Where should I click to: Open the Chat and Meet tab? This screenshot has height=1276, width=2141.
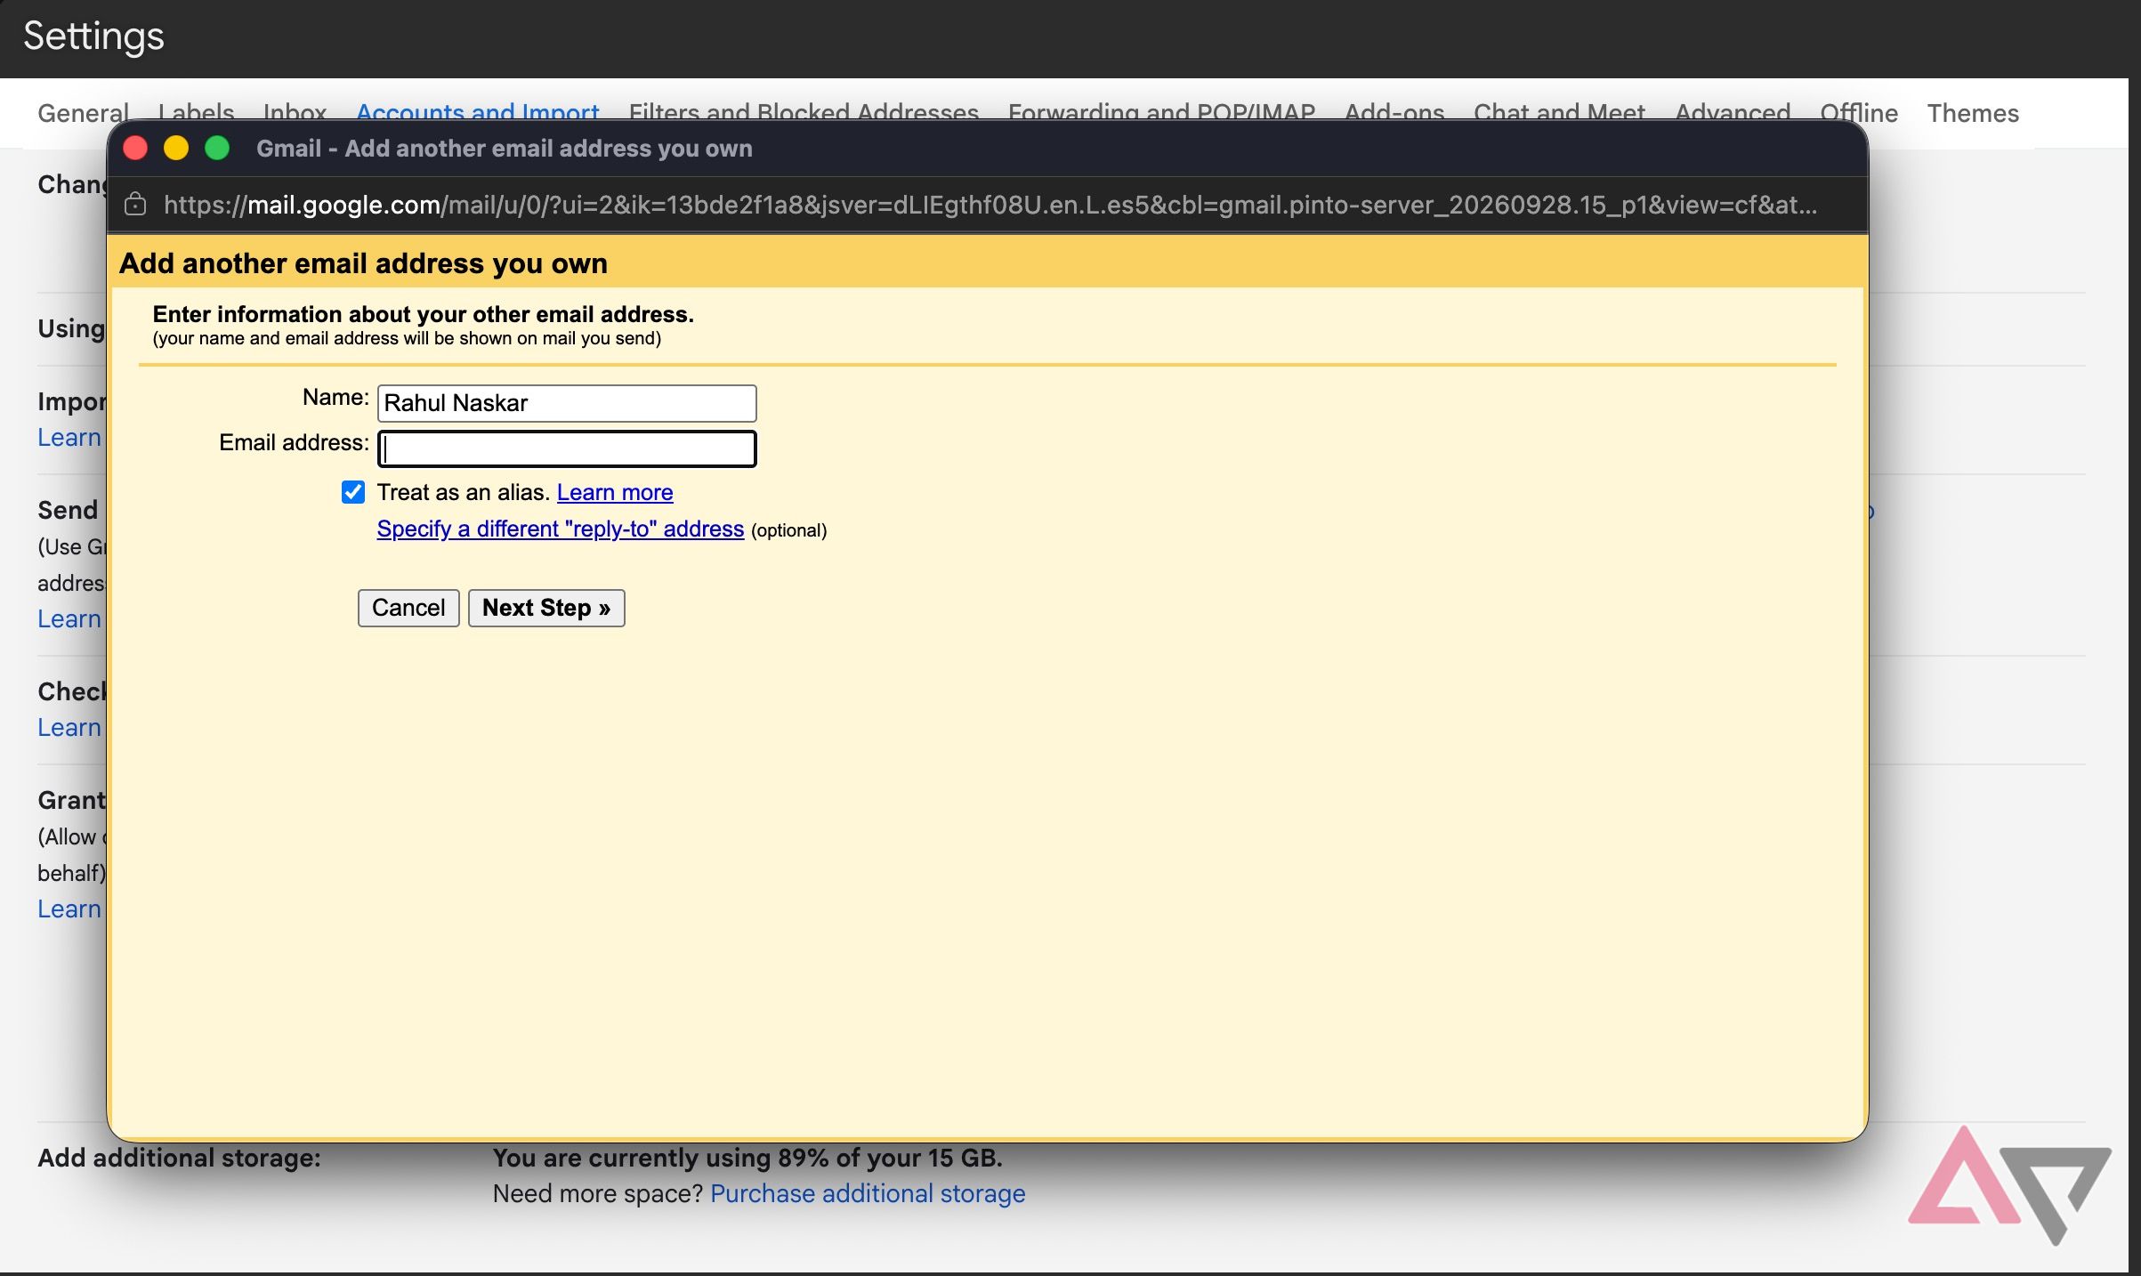coord(1559,113)
